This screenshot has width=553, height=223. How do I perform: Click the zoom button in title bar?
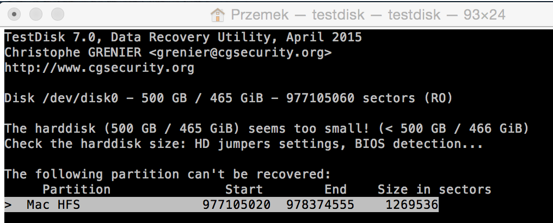pyautogui.click(x=58, y=15)
